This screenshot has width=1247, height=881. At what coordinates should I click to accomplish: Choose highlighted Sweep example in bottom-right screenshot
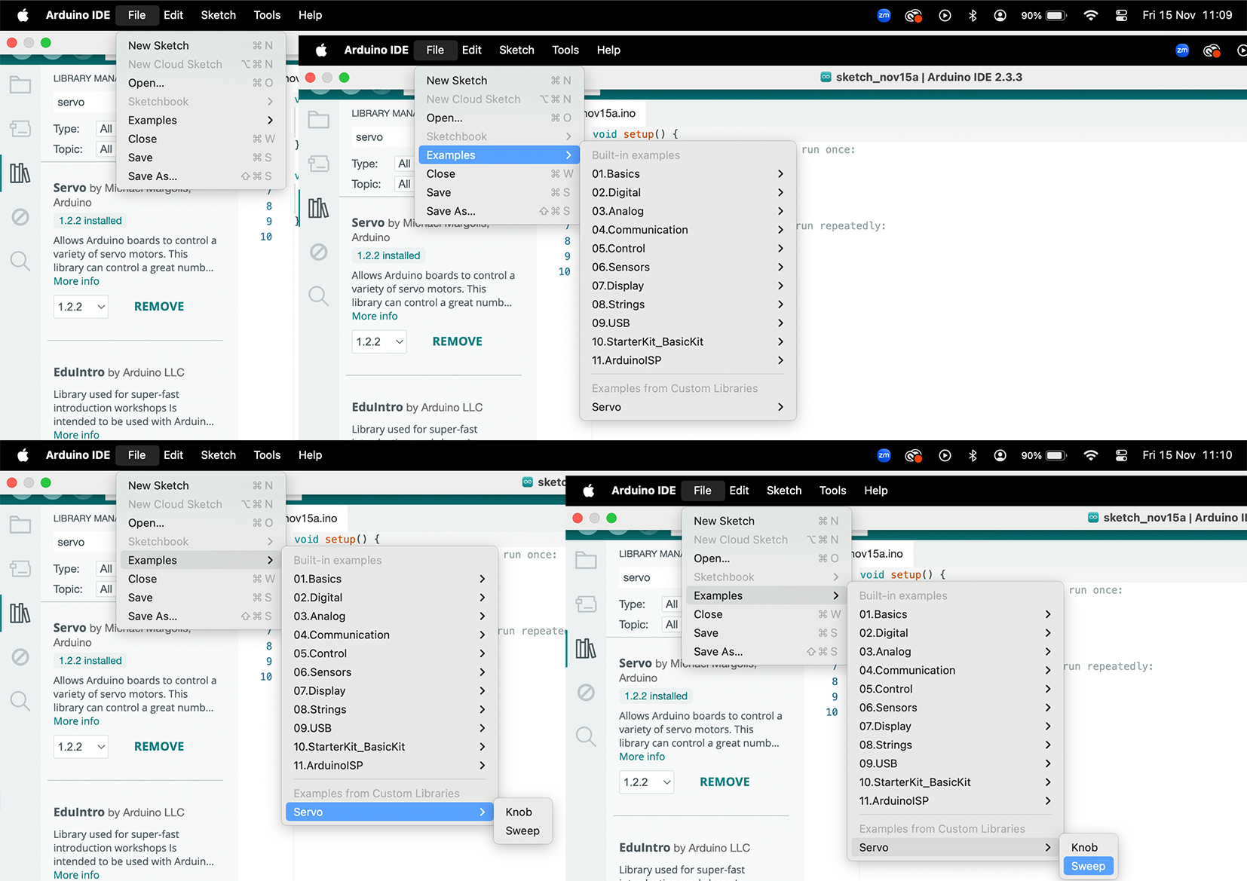point(1088,866)
